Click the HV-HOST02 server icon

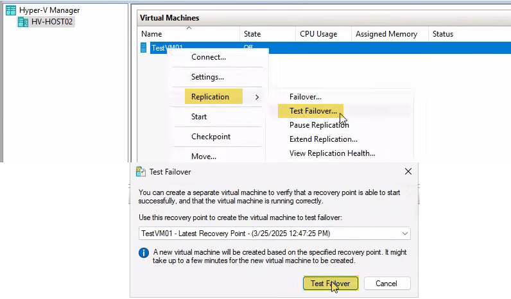[23, 22]
